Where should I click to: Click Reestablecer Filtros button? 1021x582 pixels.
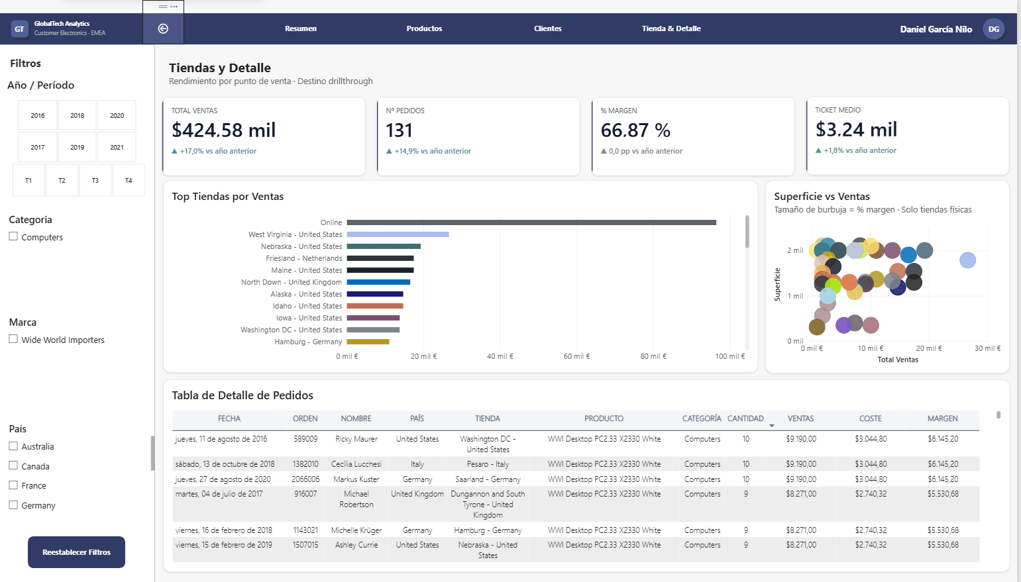click(76, 552)
